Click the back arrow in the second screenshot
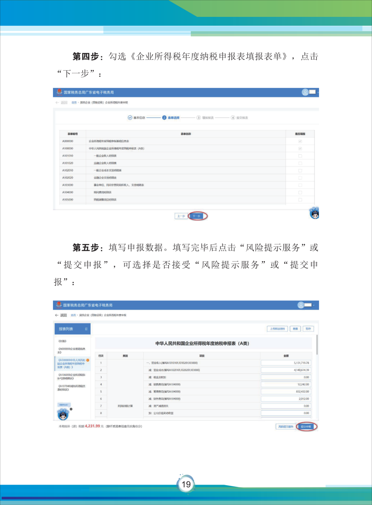This screenshot has width=372, height=505. (56, 315)
